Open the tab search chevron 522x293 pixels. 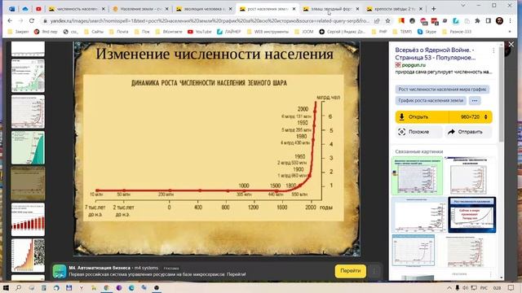pyautogui.click(x=463, y=6)
